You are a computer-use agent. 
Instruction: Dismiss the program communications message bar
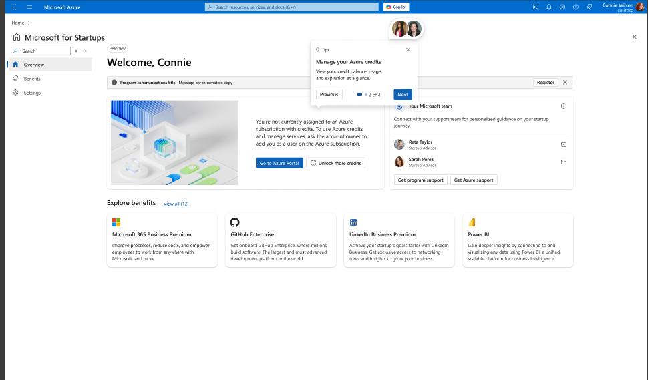pos(565,83)
